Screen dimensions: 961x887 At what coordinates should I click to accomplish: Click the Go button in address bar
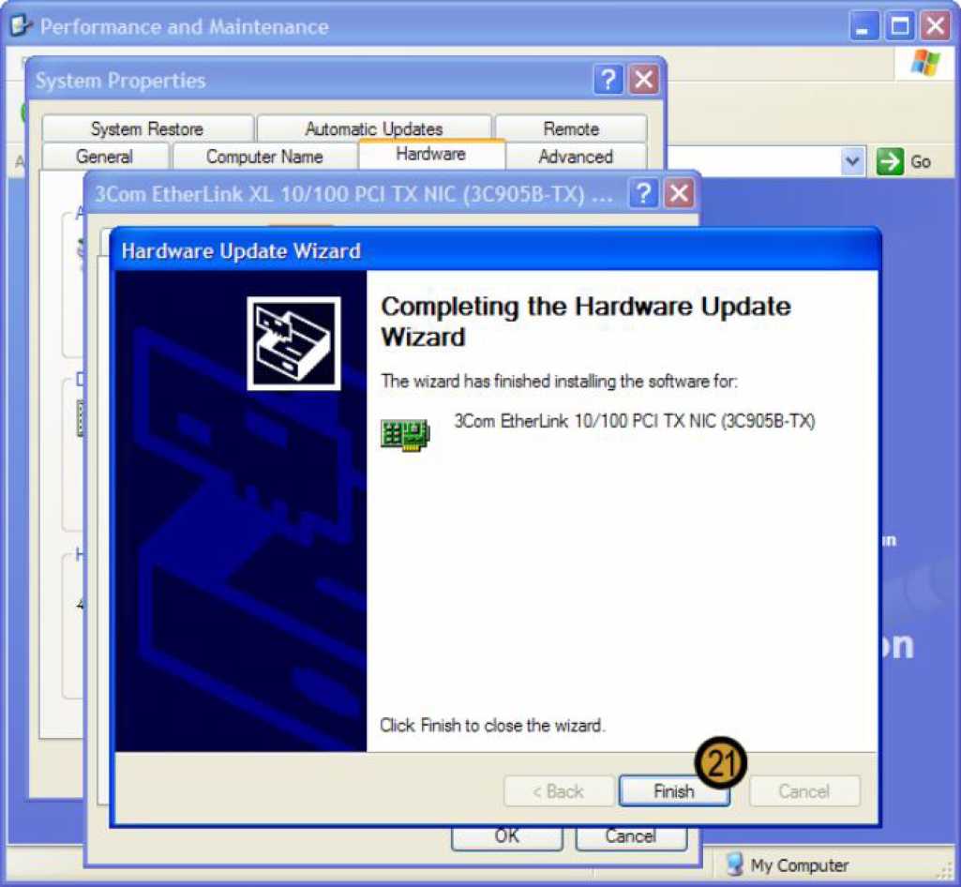pos(905,162)
